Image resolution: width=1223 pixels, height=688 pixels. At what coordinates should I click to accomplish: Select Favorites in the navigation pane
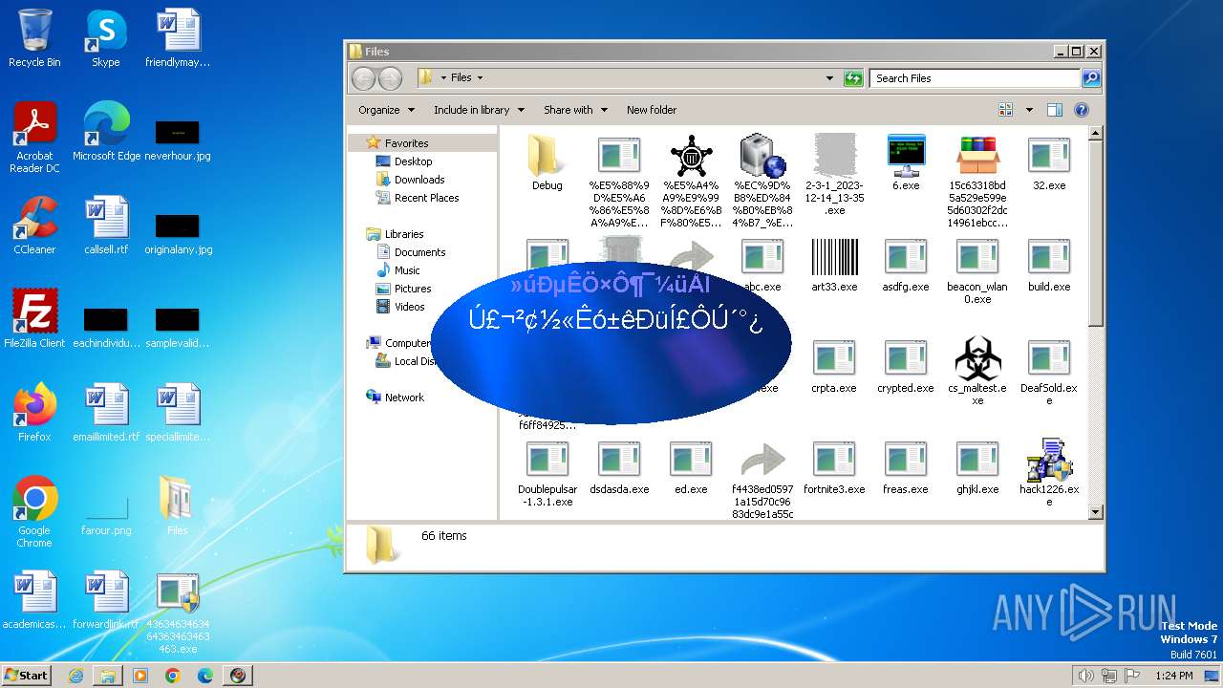click(406, 143)
